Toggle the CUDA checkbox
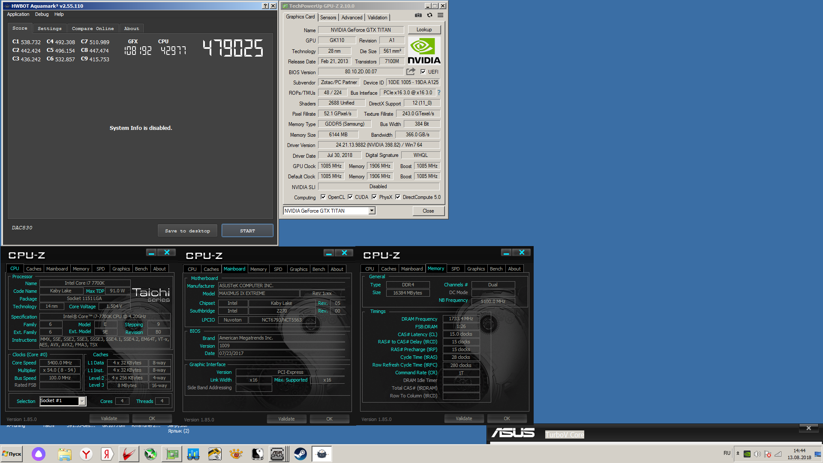The width and height of the screenshot is (823, 463). point(350,197)
